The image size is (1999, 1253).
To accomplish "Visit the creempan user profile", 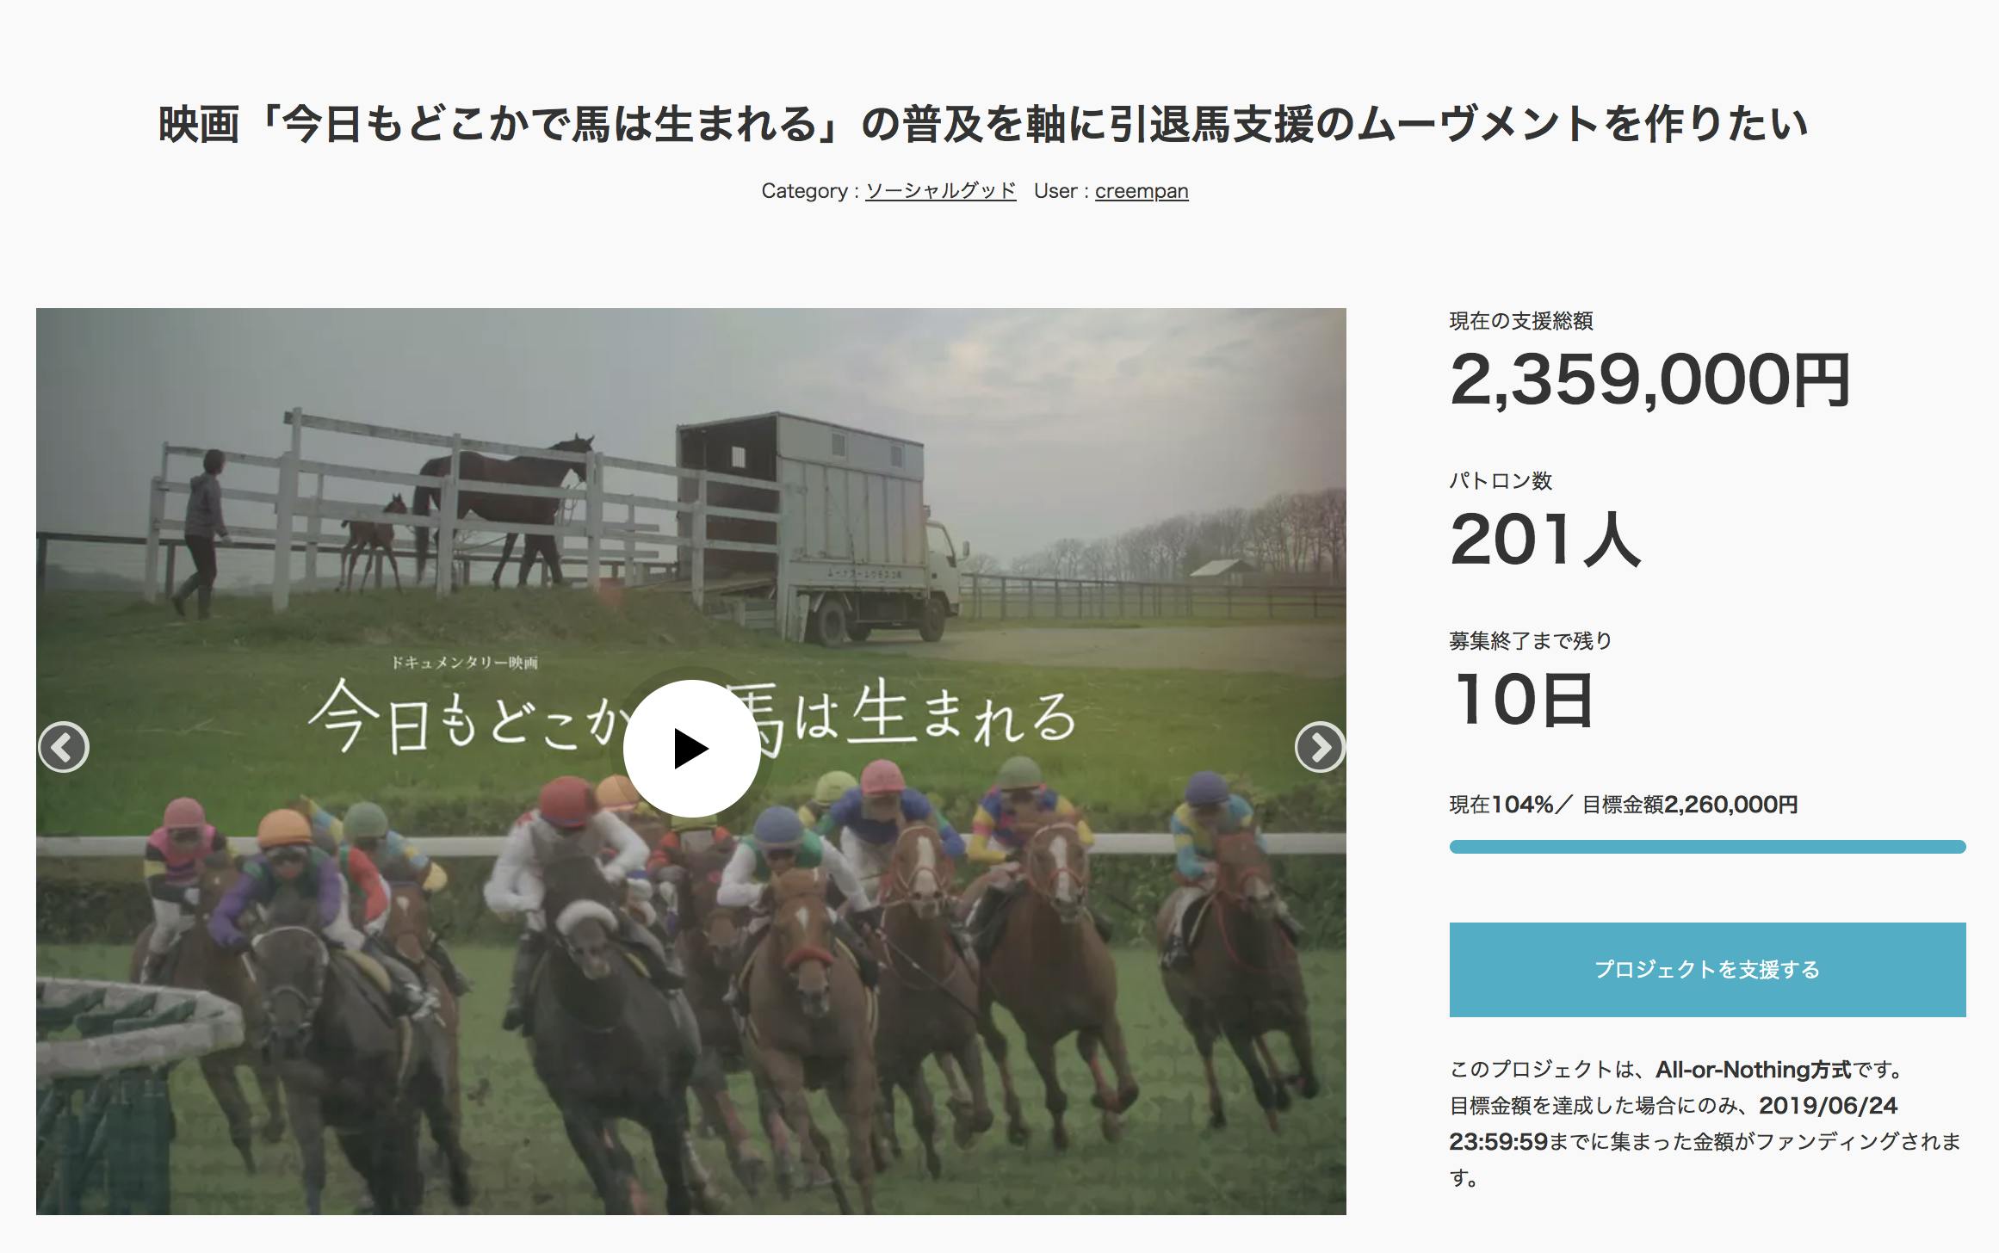I will [x=1142, y=191].
